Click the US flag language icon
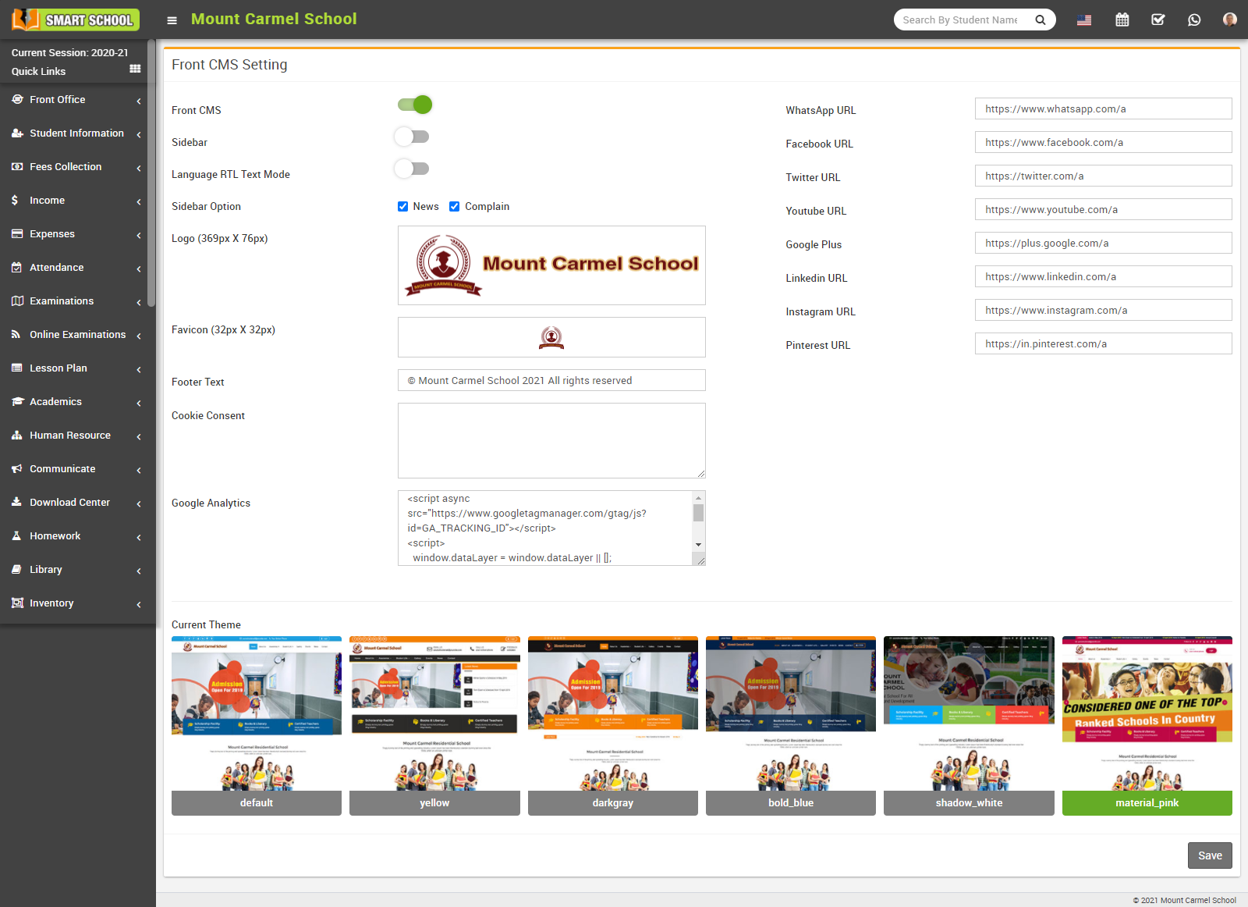The image size is (1248, 907). pos(1084,21)
